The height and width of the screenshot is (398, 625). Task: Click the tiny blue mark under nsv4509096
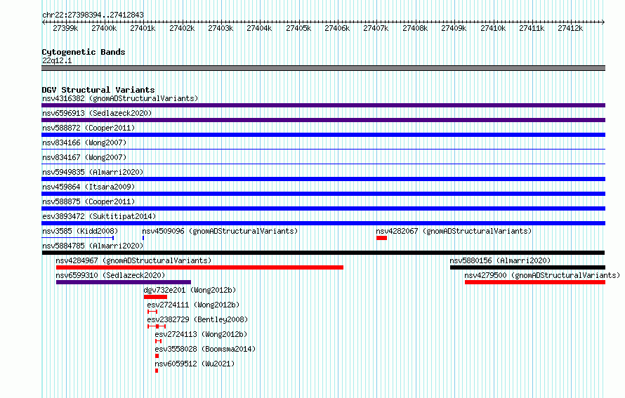(143, 238)
